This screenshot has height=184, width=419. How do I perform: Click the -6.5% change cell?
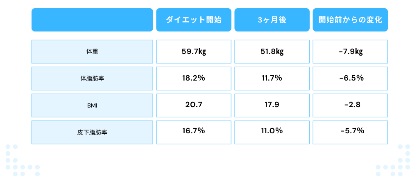coord(350,78)
